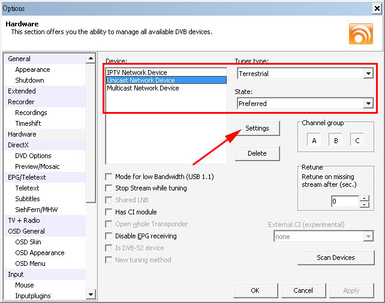This screenshot has height=303, width=385.
Task: Click the Scan Devices button
Action: pyautogui.click(x=336, y=257)
